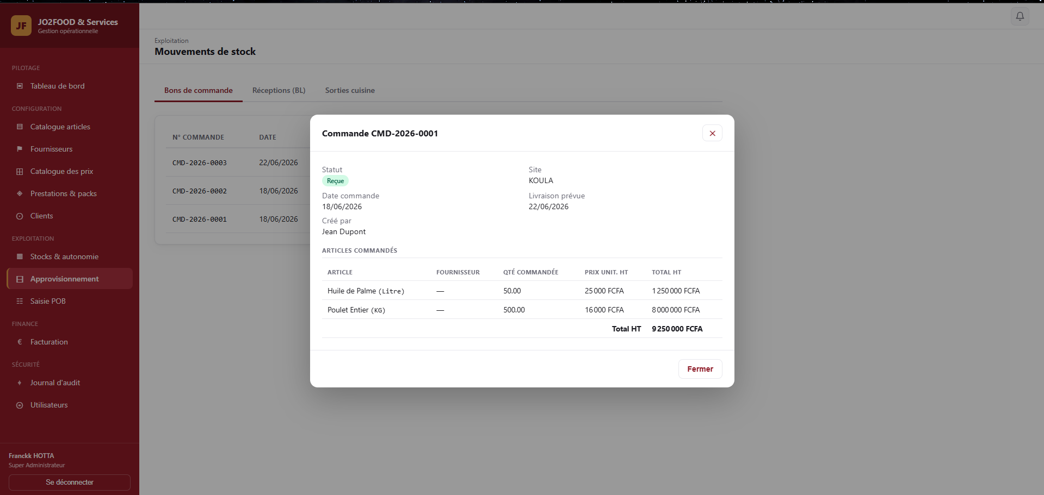Click the Reçue status badge

pos(335,181)
